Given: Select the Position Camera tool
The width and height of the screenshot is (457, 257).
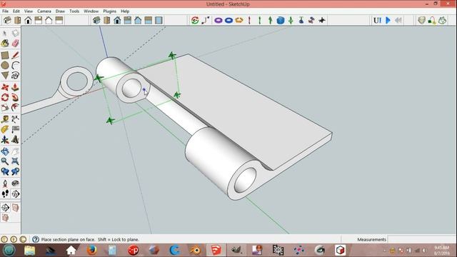Looking at the screenshot, I should pyautogui.click(x=5, y=183).
